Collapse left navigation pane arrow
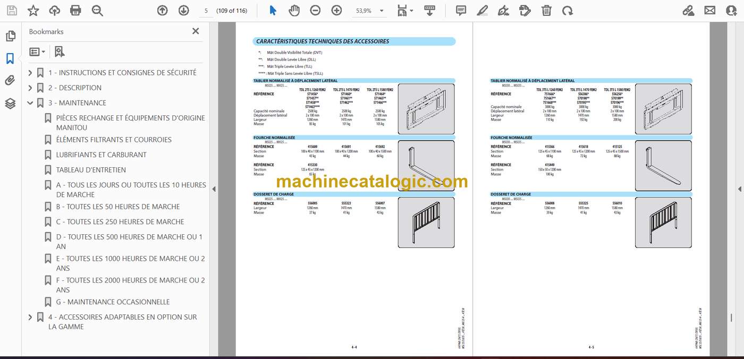Viewport: 744px width, 359px height. (x=214, y=189)
